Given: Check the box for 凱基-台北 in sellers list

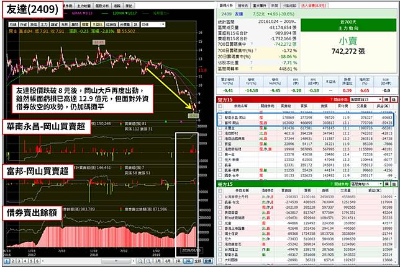Looking at the screenshot, I should click(220, 202).
